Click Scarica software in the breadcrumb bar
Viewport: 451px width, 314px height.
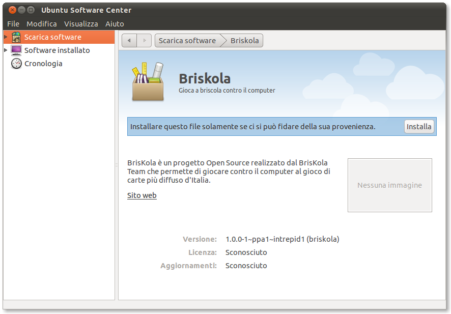(187, 41)
